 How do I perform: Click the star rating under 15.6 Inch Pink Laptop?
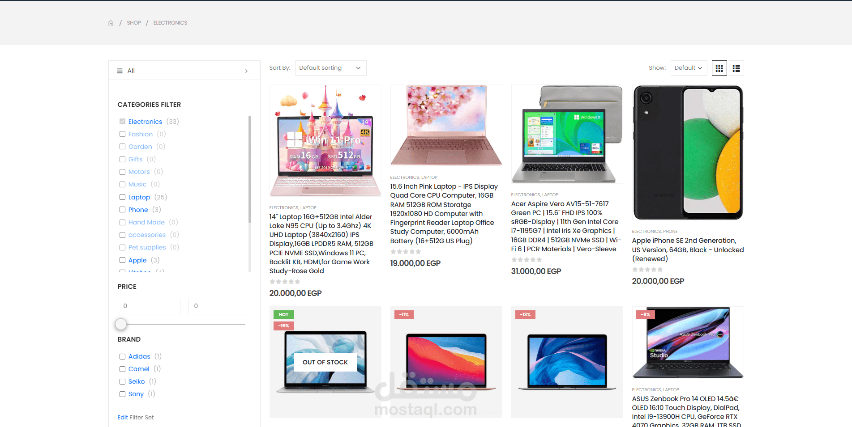coord(406,252)
